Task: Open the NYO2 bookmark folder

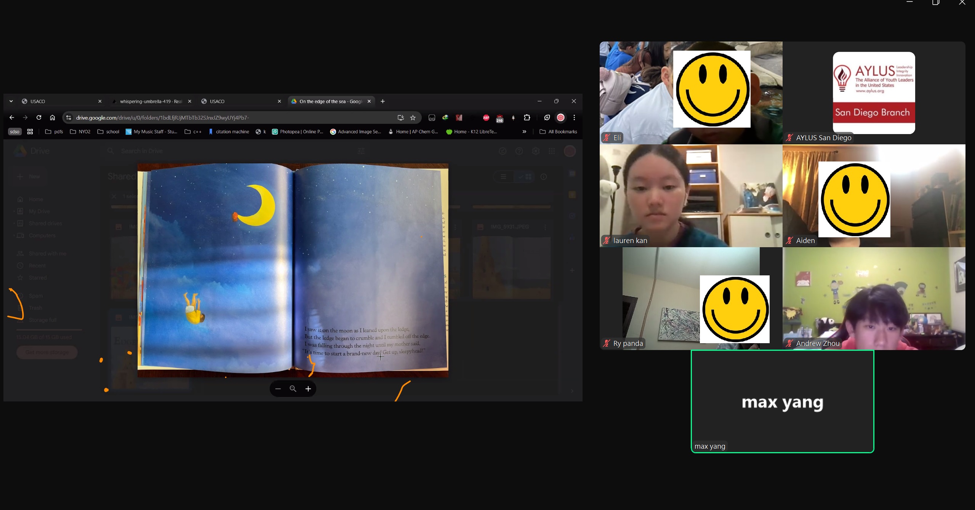Action: [80, 132]
